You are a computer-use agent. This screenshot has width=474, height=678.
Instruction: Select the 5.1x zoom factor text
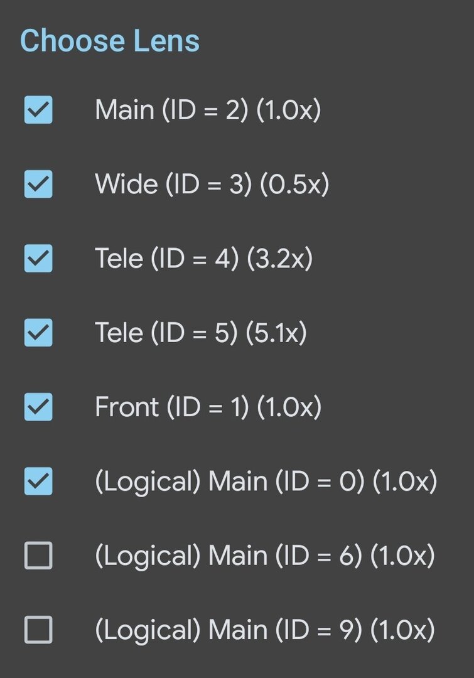(276, 333)
